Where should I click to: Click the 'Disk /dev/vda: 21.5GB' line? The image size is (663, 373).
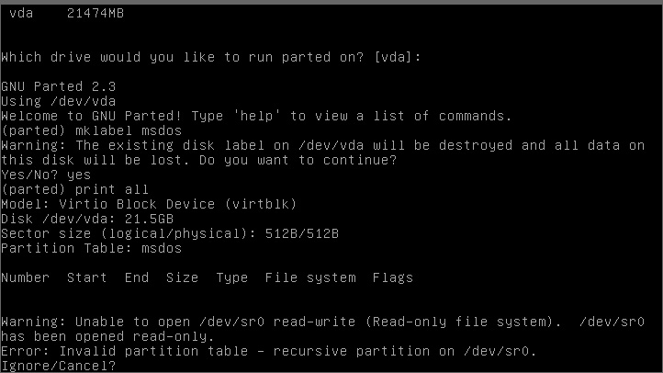(x=87, y=219)
